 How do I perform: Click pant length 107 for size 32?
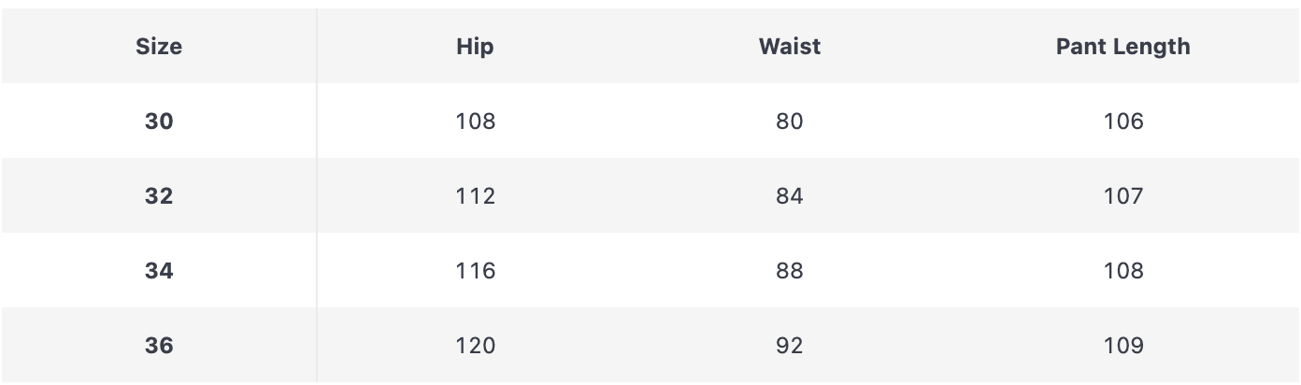tap(1122, 196)
